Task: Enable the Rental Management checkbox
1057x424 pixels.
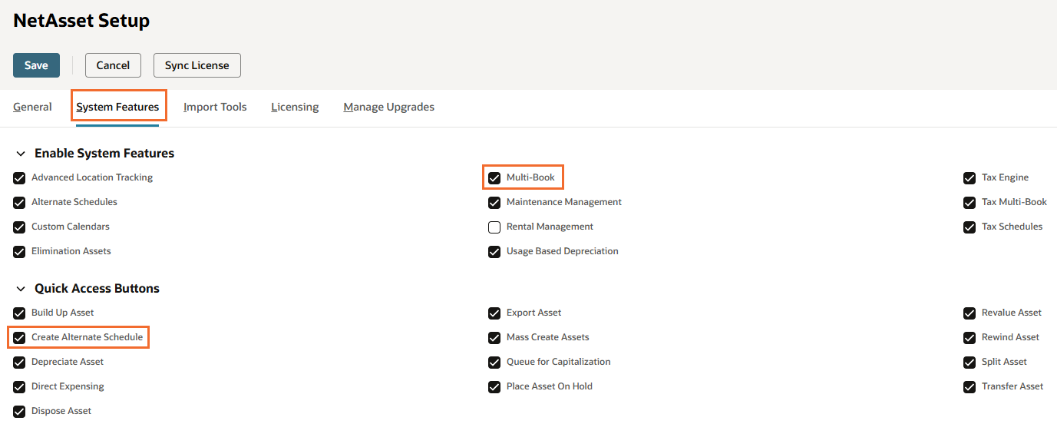Action: [x=494, y=227]
